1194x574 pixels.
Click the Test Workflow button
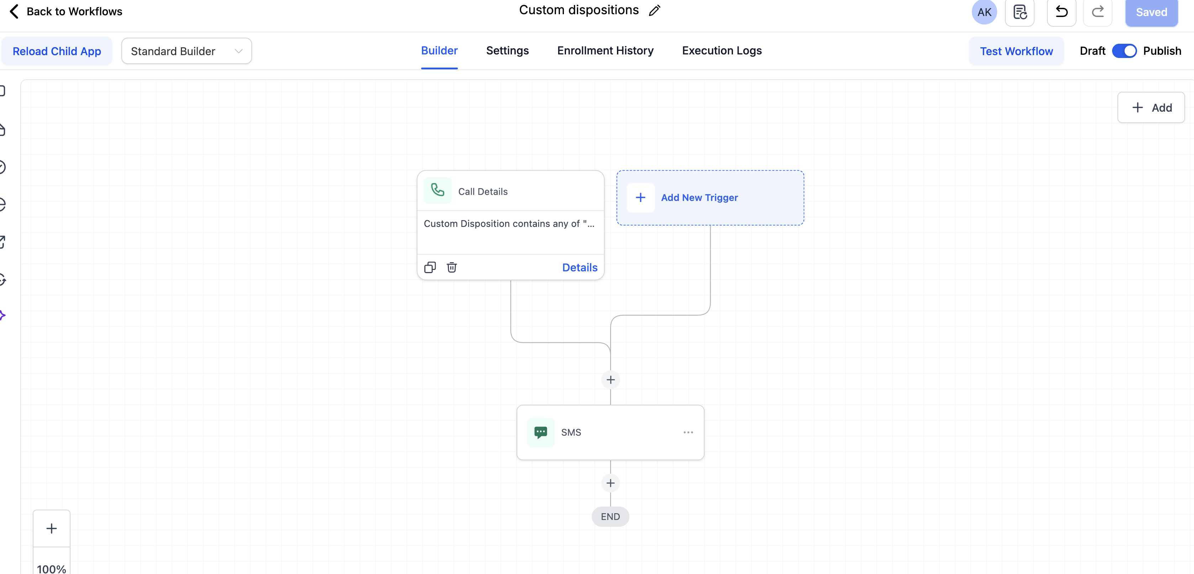tap(1016, 51)
